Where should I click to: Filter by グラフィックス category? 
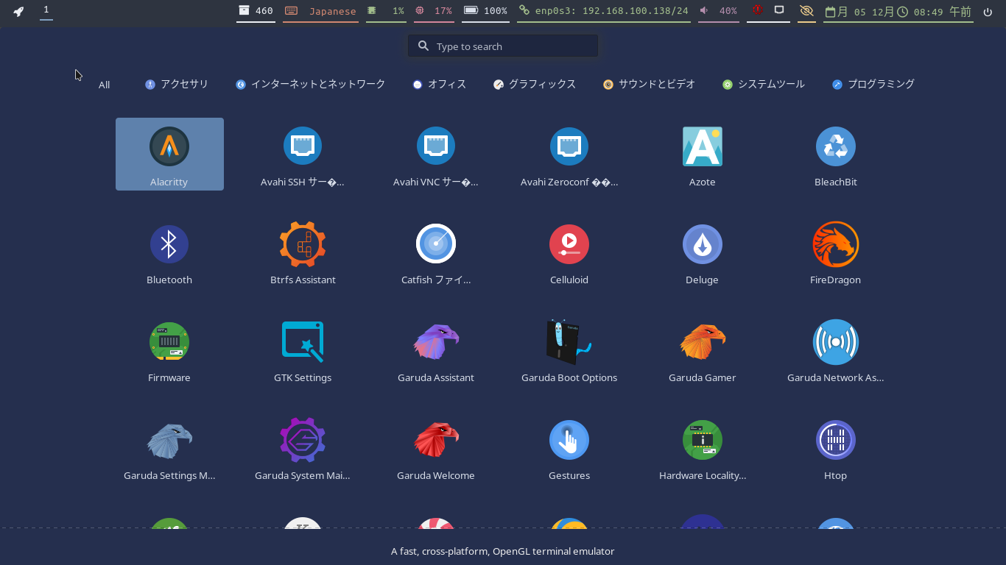pyautogui.click(x=535, y=85)
